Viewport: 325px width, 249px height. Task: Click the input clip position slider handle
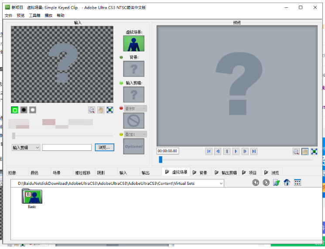click(x=14, y=136)
